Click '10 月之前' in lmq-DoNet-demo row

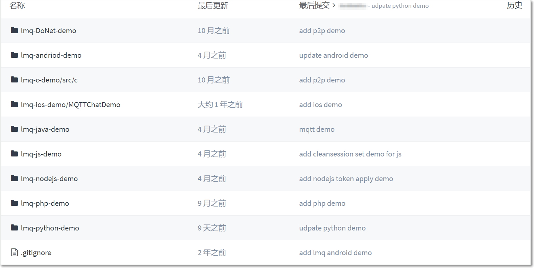pos(214,31)
